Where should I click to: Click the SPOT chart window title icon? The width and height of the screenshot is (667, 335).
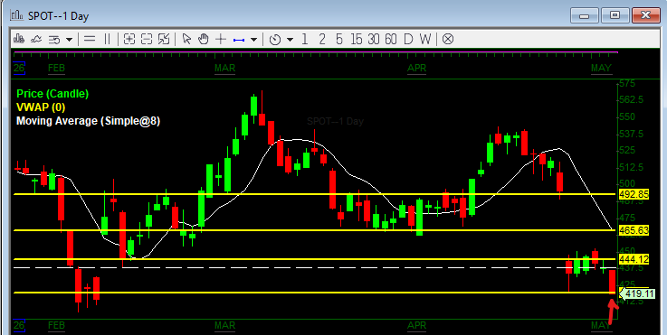[17, 15]
